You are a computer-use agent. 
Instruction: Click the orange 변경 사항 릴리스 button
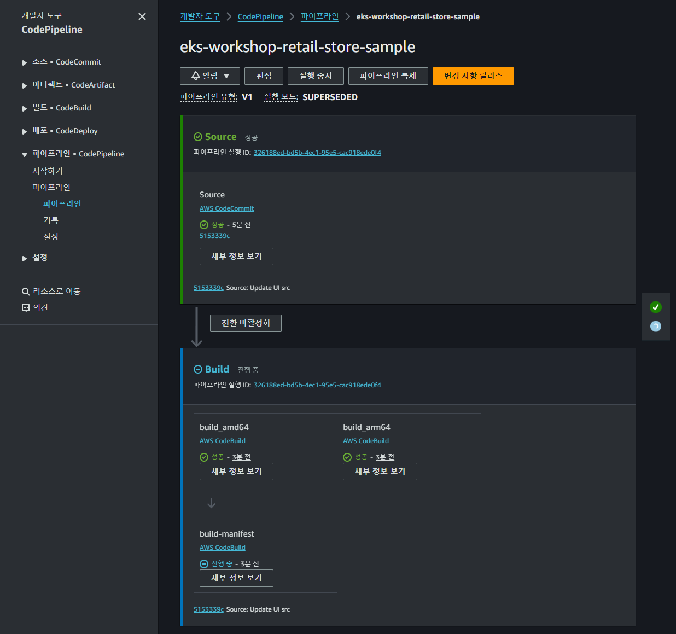coord(473,76)
